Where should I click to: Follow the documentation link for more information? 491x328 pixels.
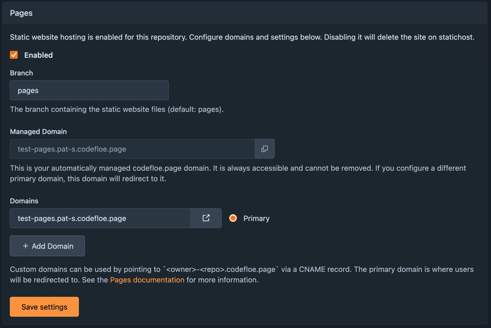pyautogui.click(x=147, y=280)
